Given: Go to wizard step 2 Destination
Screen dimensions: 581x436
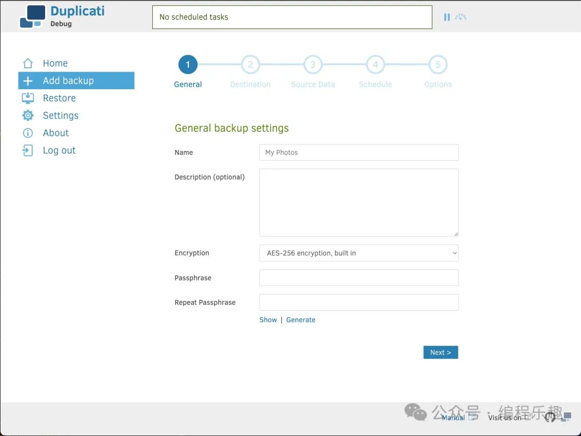Looking at the screenshot, I should click(250, 65).
